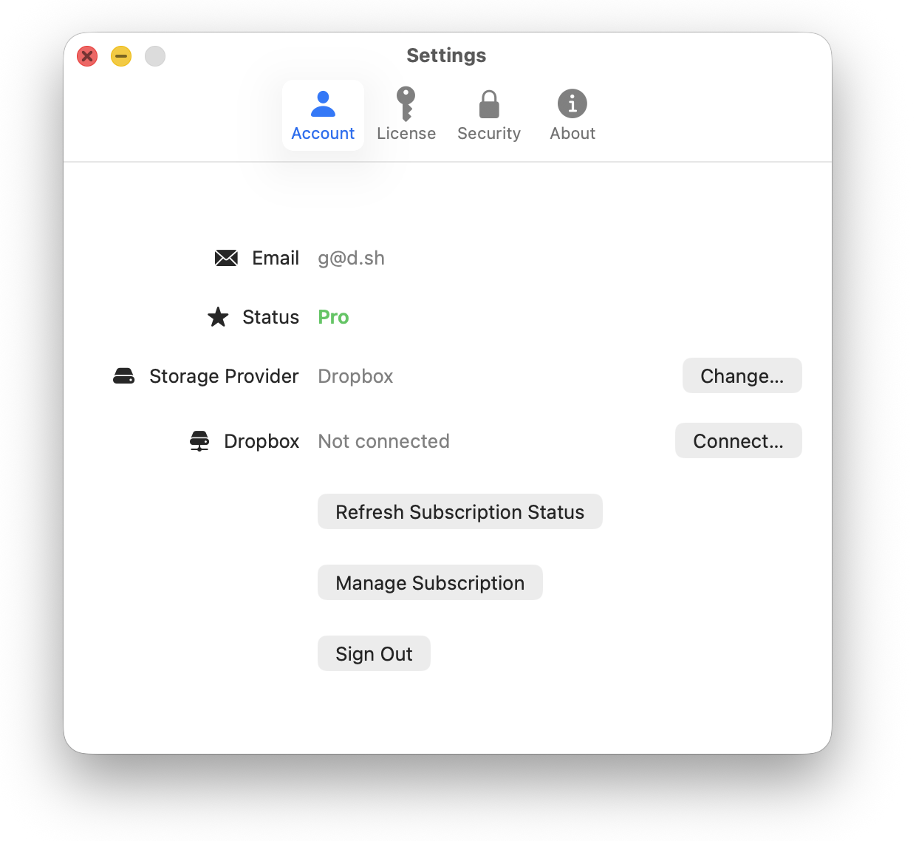Switch to the About tab
Viewport: 916px width, 841px height.
(x=572, y=117)
